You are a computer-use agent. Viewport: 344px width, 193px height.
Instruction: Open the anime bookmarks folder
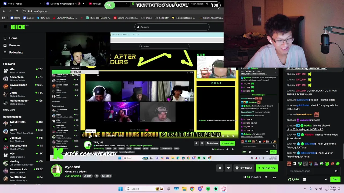(x=146, y=18)
